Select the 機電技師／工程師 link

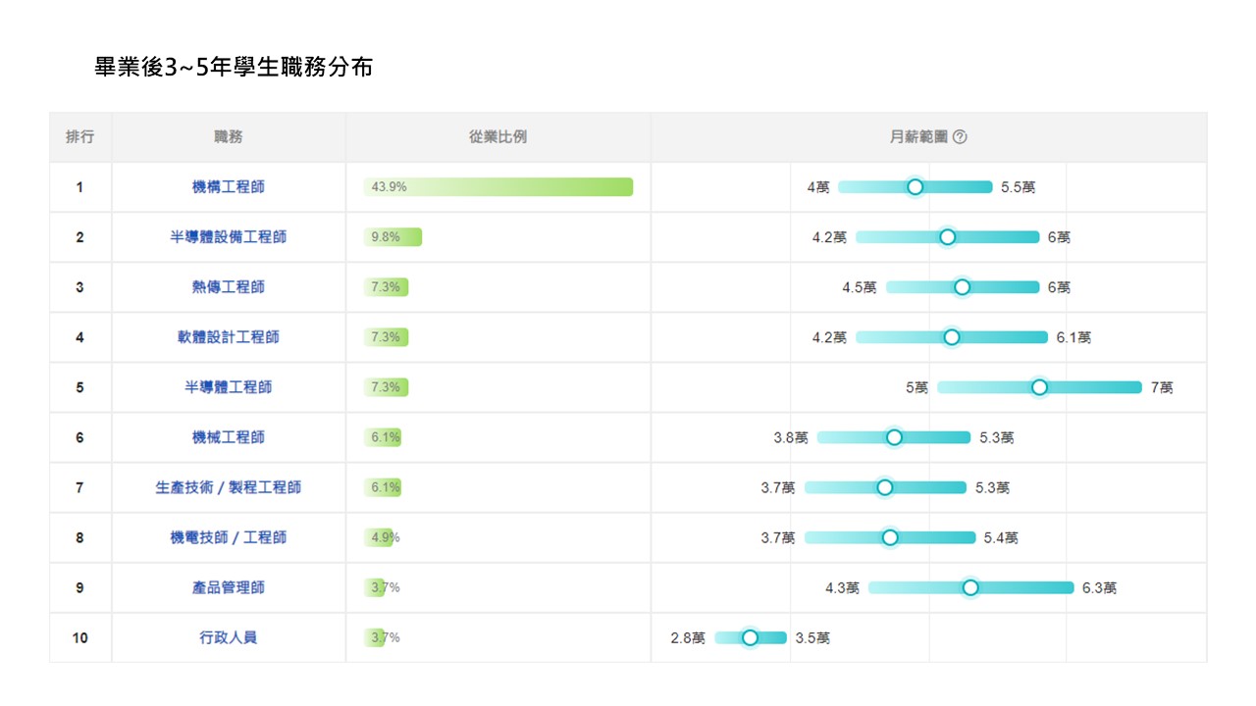(228, 537)
